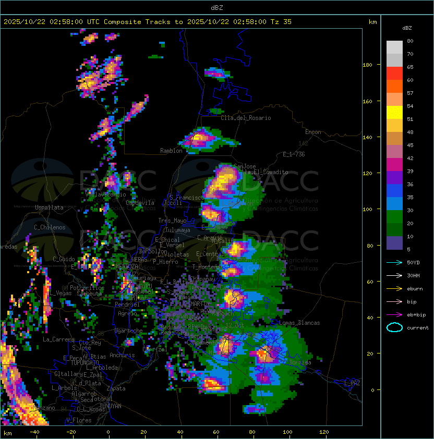Click the 'Tulumaya' place label

click(x=178, y=230)
